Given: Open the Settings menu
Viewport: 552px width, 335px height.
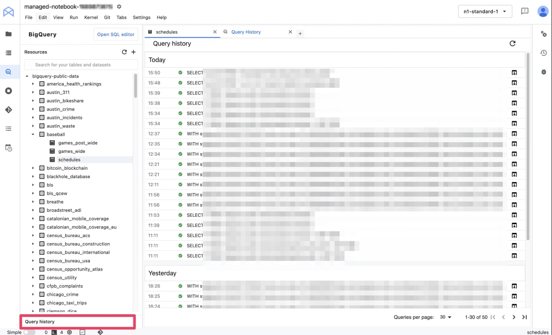Looking at the screenshot, I should [142, 17].
